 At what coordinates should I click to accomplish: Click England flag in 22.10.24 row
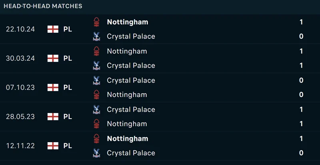[x=53, y=29]
